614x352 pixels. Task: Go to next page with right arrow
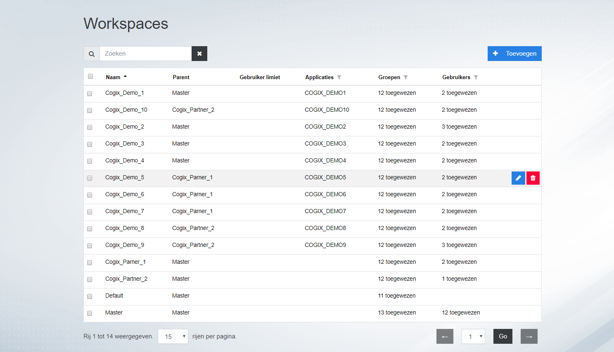pos(529,336)
